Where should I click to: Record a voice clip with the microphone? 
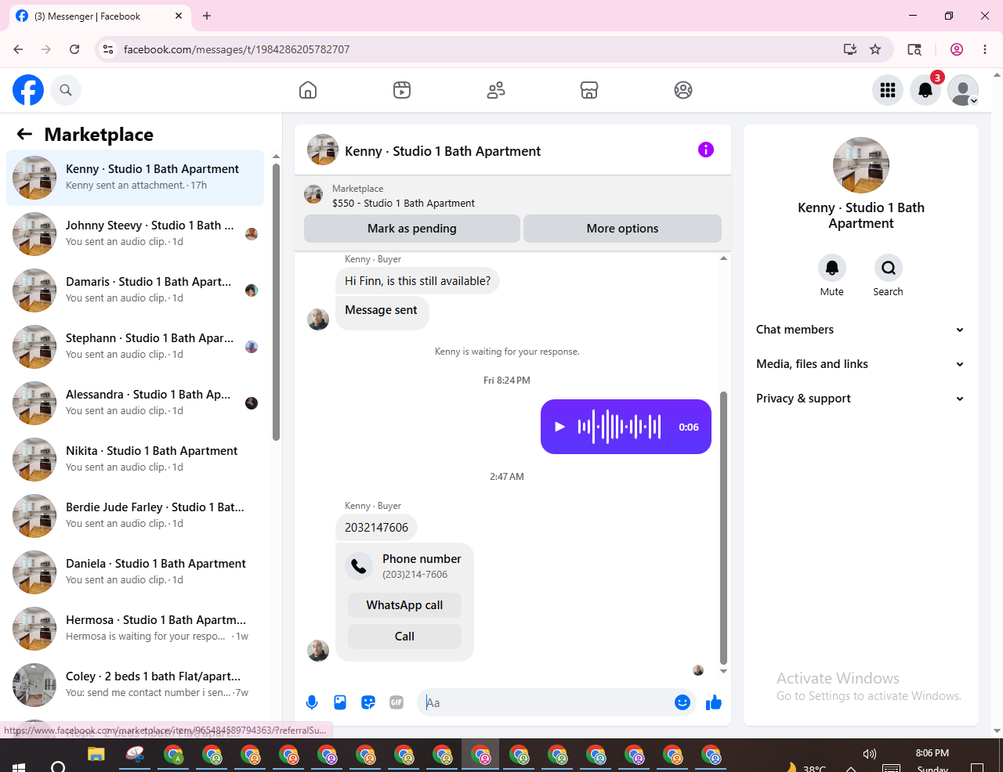pos(312,702)
